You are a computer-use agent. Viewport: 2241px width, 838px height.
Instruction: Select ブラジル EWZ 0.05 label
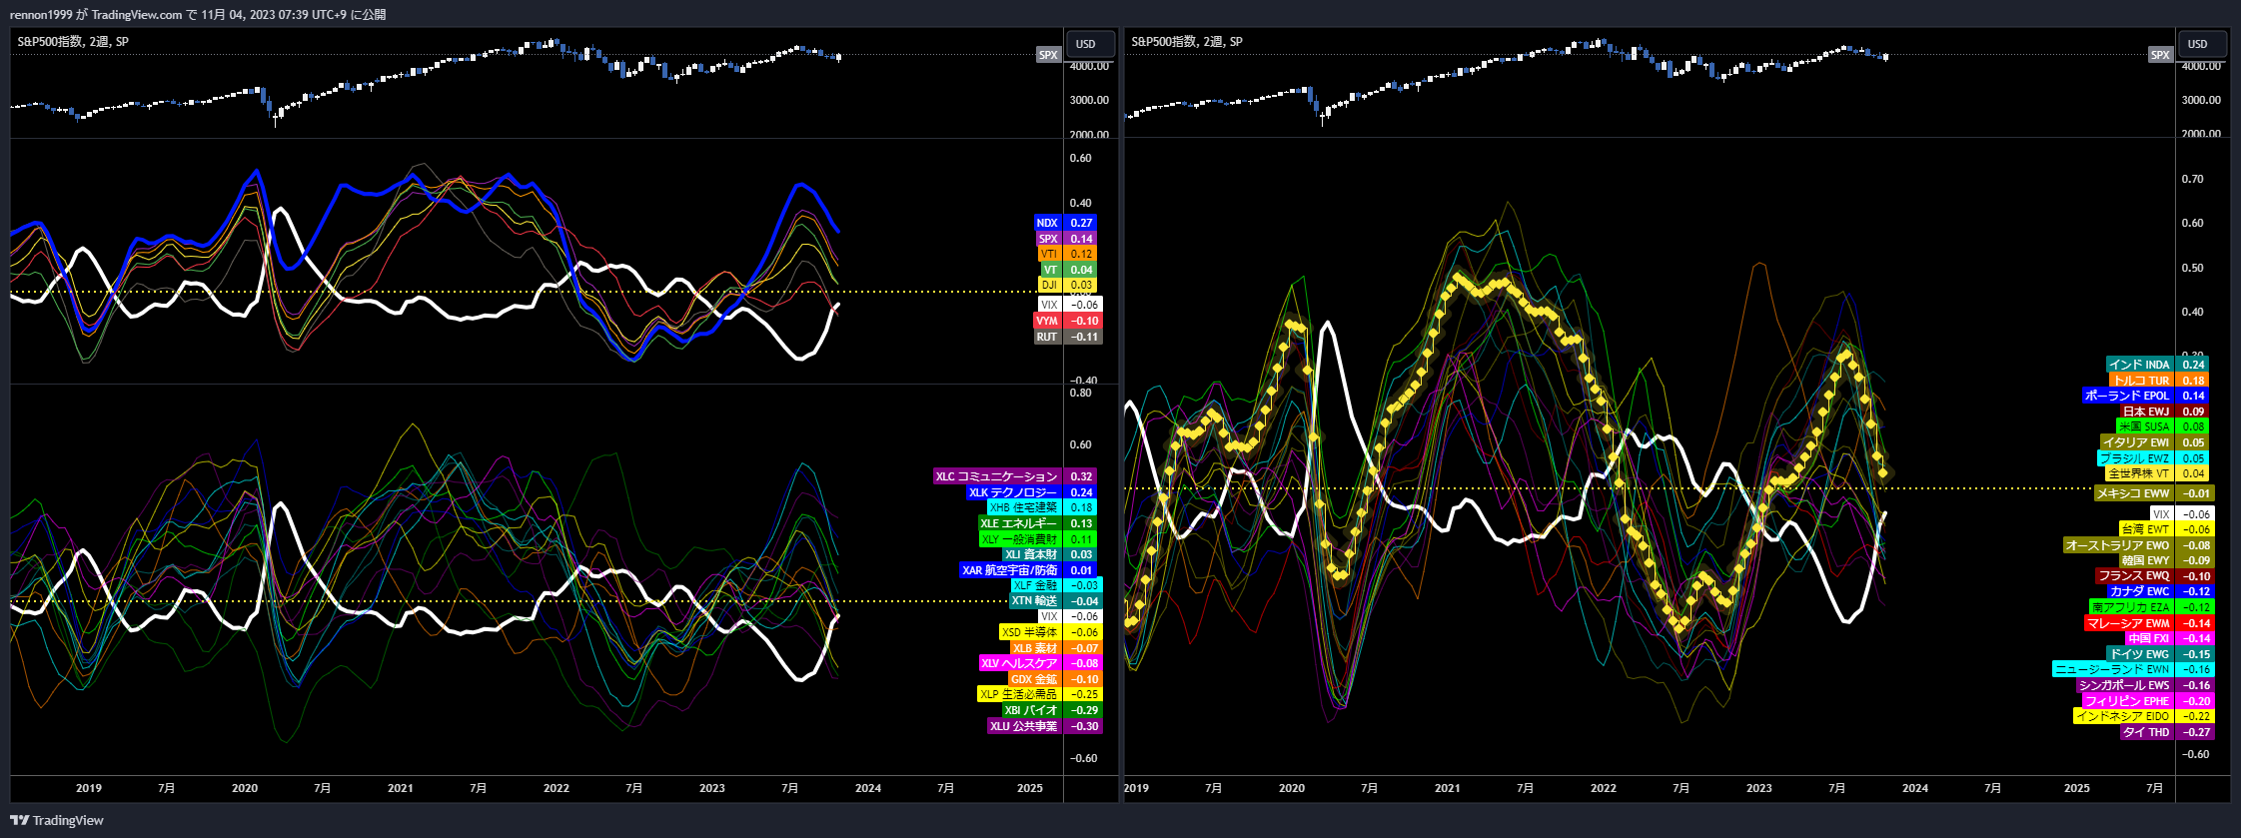(x=2152, y=458)
